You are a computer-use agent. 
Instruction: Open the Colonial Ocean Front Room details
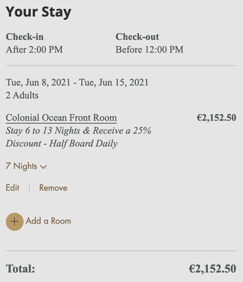[x=61, y=118]
